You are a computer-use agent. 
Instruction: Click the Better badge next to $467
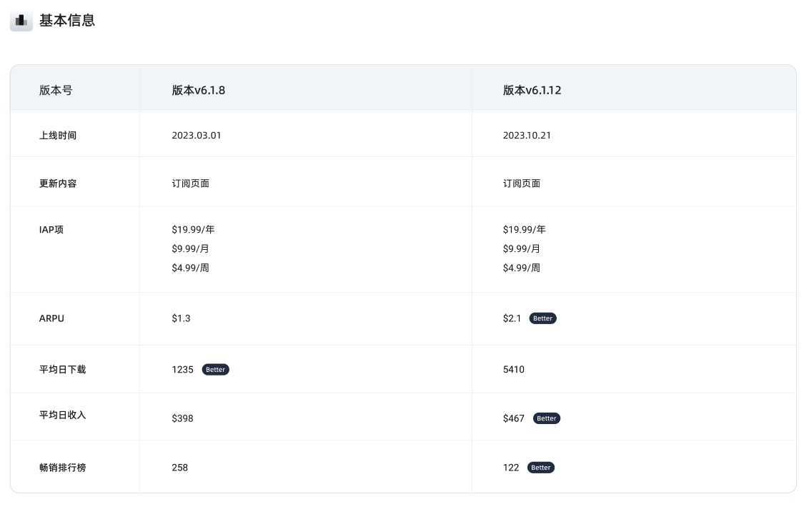(x=546, y=418)
